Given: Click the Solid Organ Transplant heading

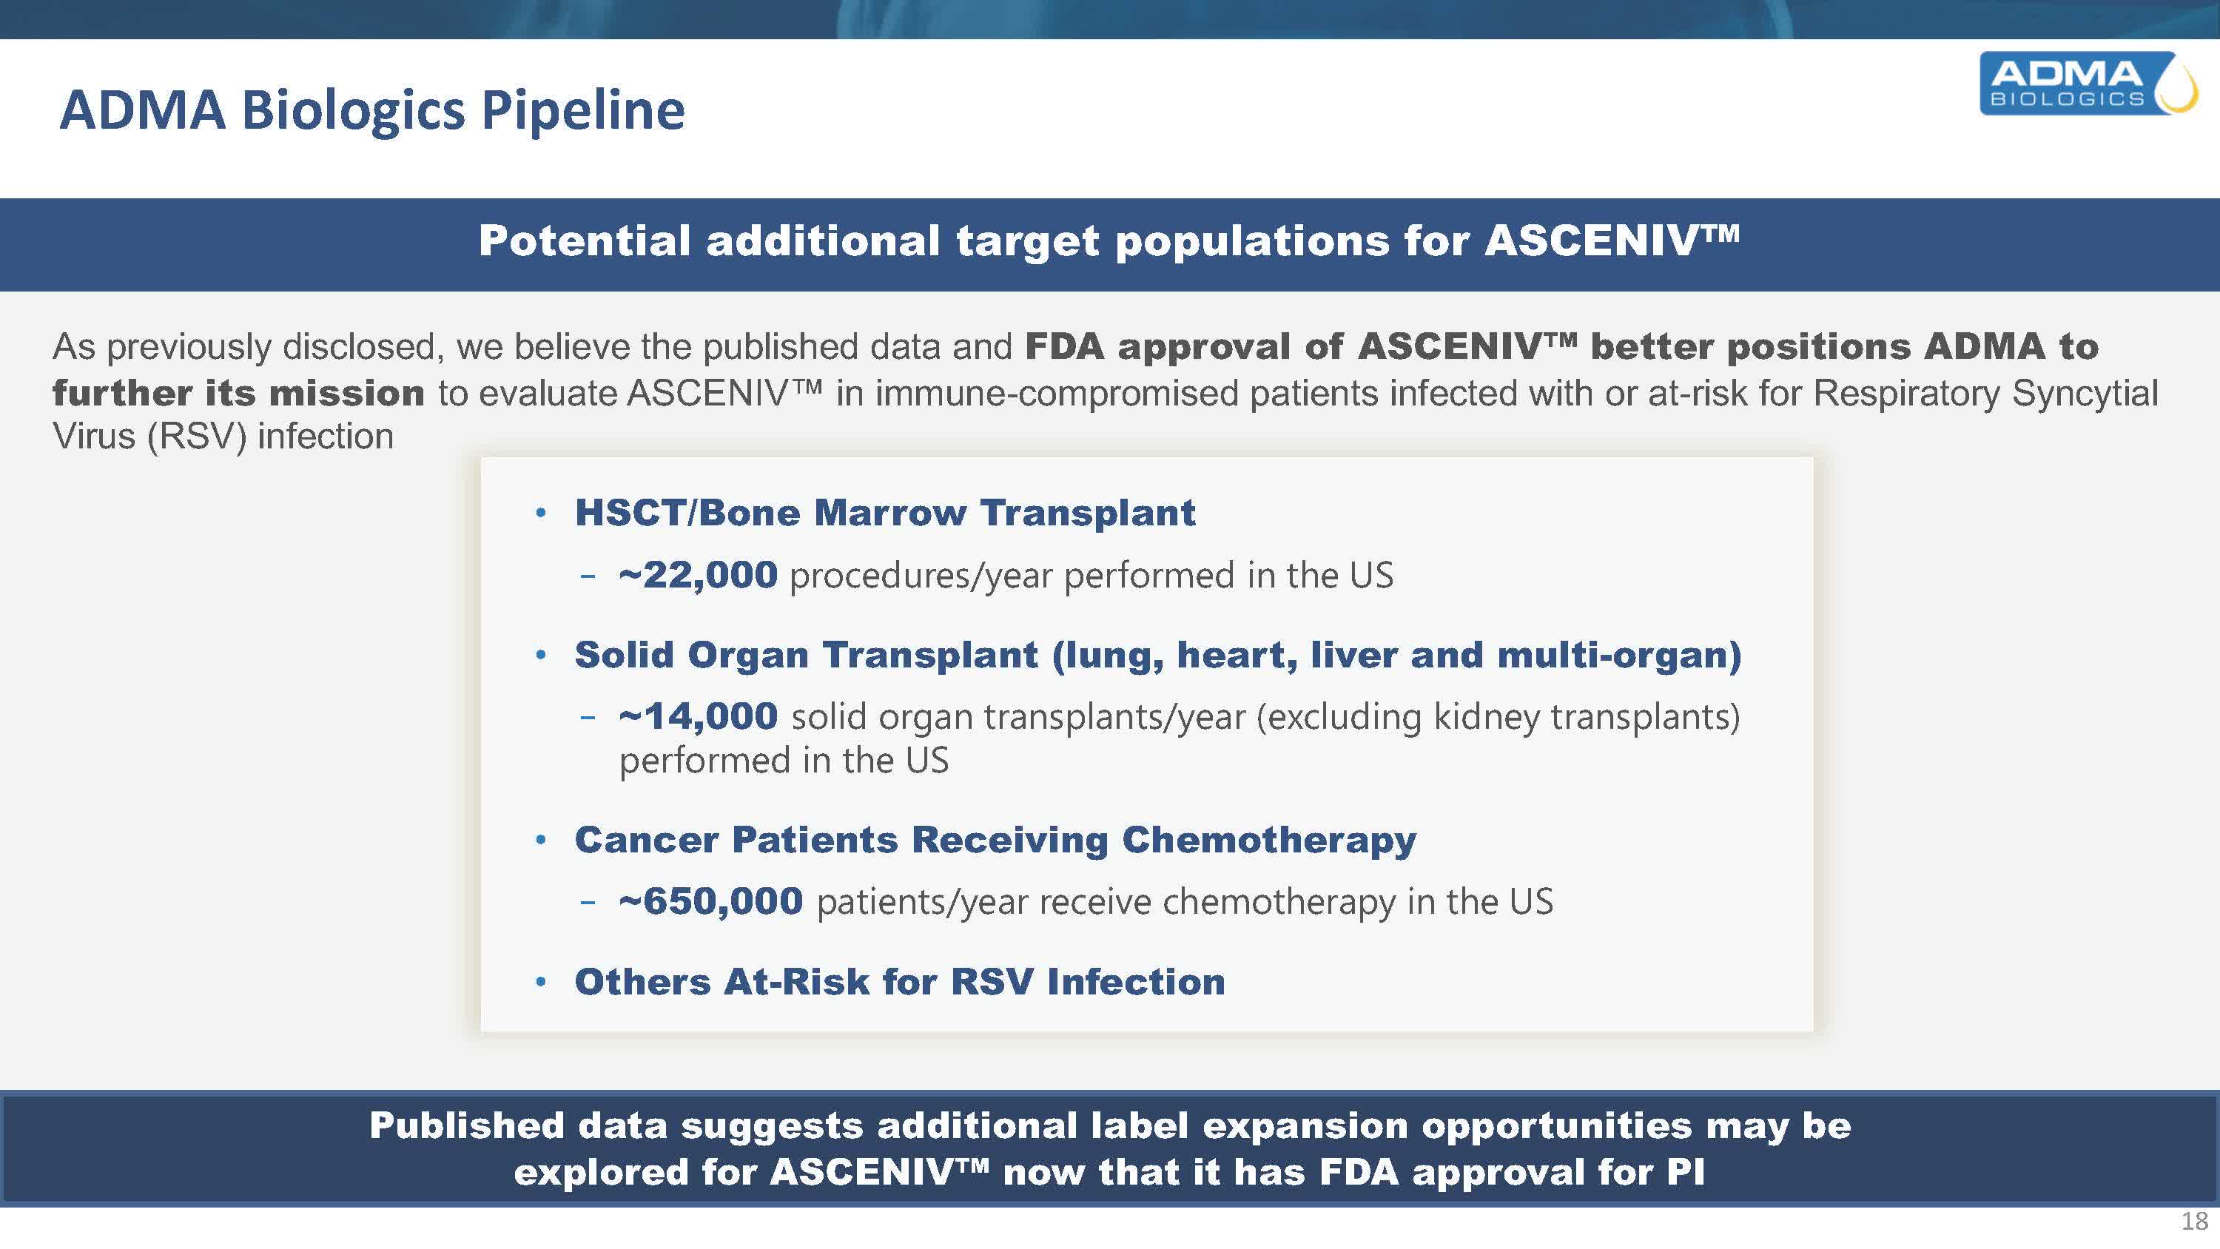Looking at the screenshot, I should [x=1158, y=655].
